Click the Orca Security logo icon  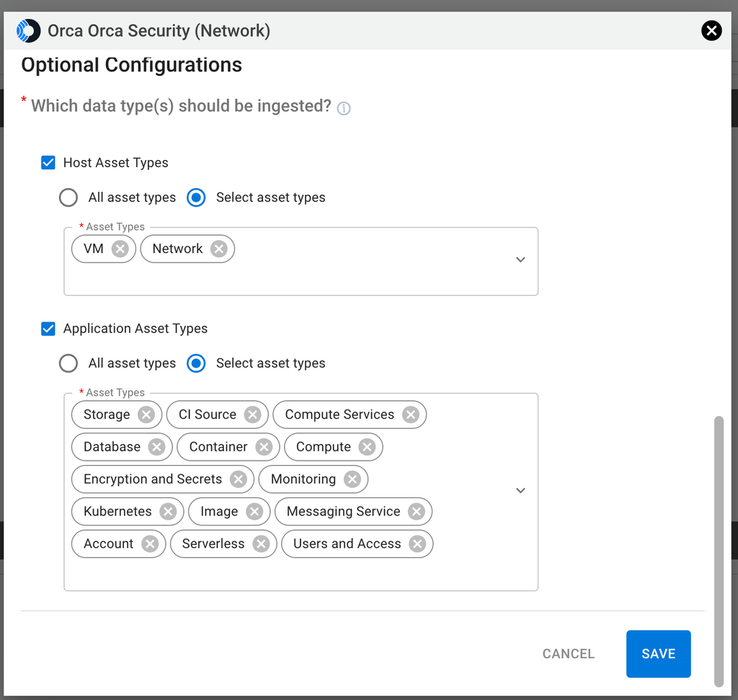[x=28, y=31]
